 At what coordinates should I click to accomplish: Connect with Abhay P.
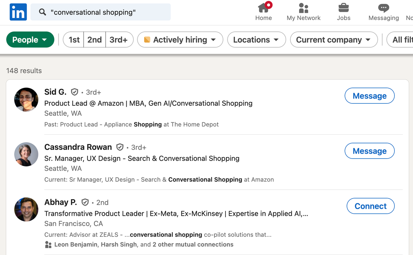point(371,206)
